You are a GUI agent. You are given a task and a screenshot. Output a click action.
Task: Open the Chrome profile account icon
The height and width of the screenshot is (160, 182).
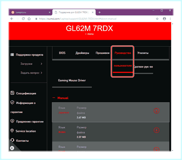click(164, 19)
